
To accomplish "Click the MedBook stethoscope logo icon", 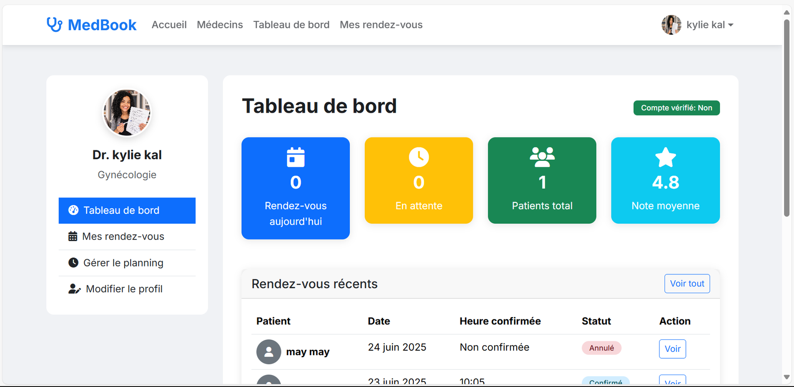I will (x=54, y=24).
